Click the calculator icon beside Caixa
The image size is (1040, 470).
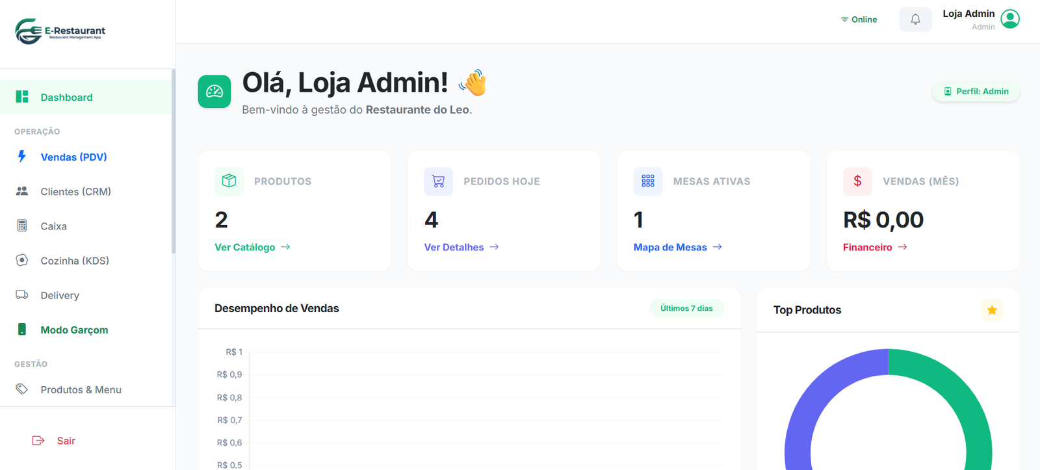(22, 226)
